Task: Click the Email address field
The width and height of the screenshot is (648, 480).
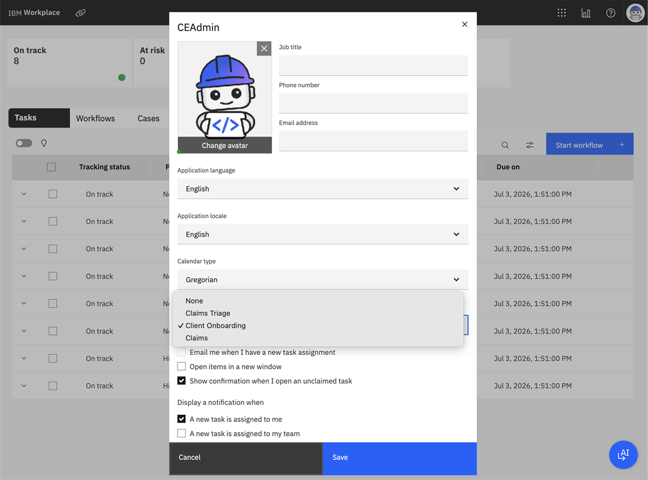Action: (x=373, y=141)
